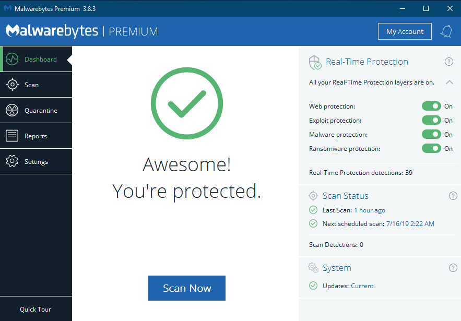Click the Reports list icon
The width and height of the screenshot is (461, 321).
(12, 136)
